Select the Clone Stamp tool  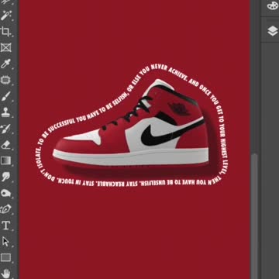pyautogui.click(x=5, y=112)
